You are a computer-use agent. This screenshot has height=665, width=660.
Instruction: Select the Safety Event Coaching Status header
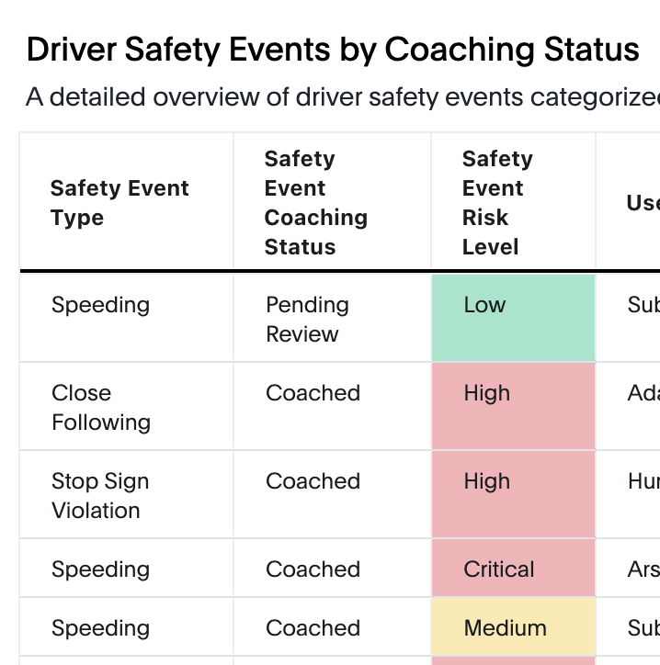[x=315, y=203]
